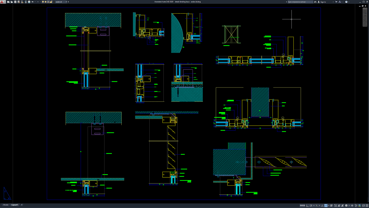Open the Help dropdown arrow

(349, 2)
